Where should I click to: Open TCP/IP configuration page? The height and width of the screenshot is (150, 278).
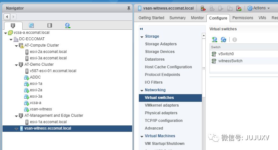(x=163, y=121)
